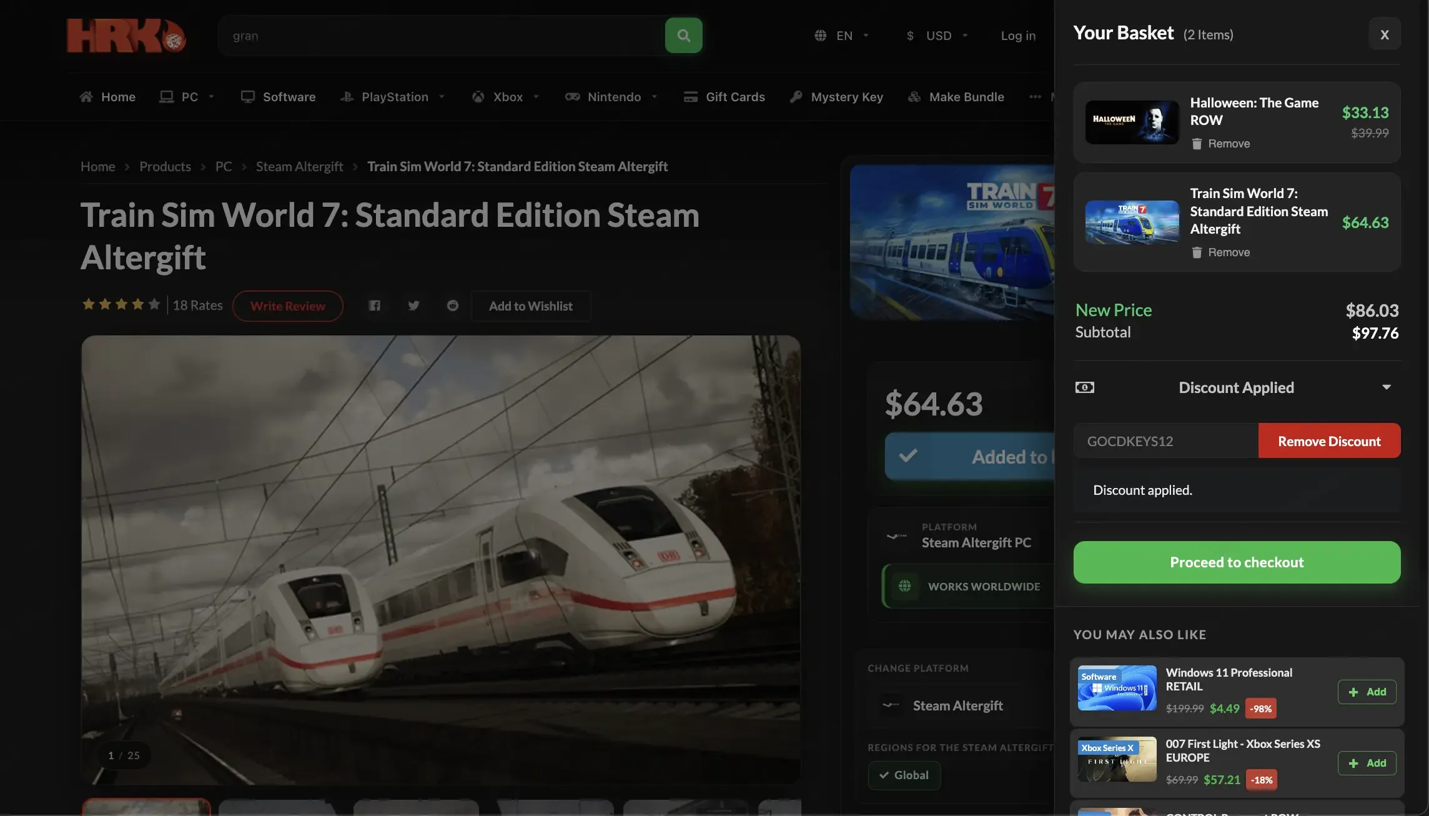Share product on Twitter icon
1429x816 pixels.
point(413,306)
